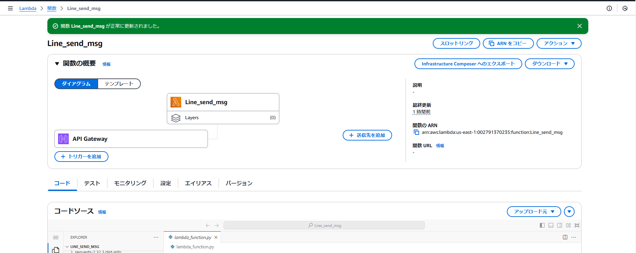Toggle full screen editor icon
Screen dimensions: 636x253
(577, 225)
